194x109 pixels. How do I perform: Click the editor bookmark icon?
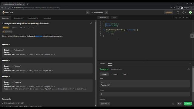click(172, 18)
